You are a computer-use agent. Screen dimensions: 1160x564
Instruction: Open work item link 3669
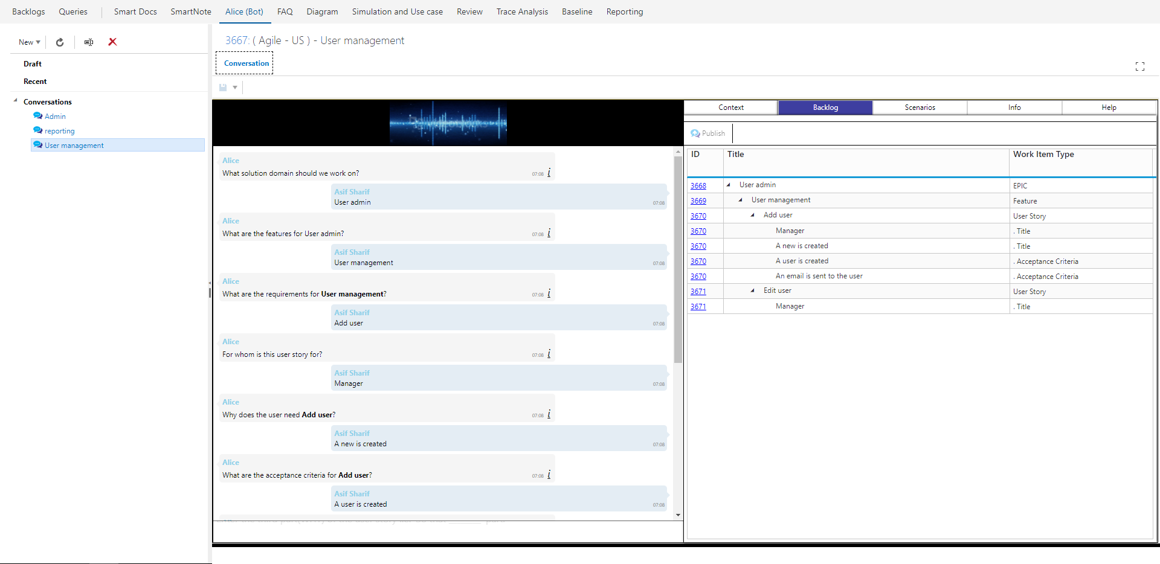click(x=698, y=200)
